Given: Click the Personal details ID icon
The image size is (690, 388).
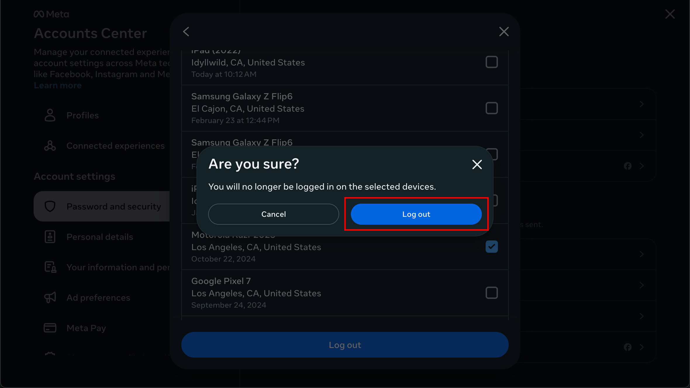Looking at the screenshot, I should coord(50,237).
